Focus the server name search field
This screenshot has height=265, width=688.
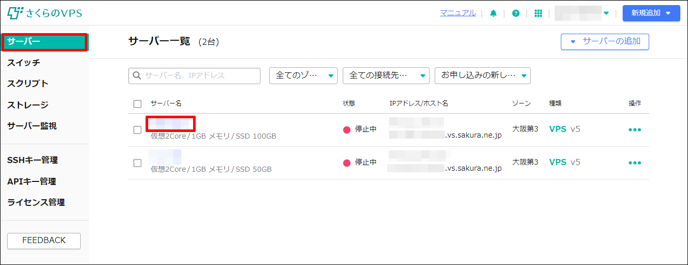pyautogui.click(x=200, y=76)
